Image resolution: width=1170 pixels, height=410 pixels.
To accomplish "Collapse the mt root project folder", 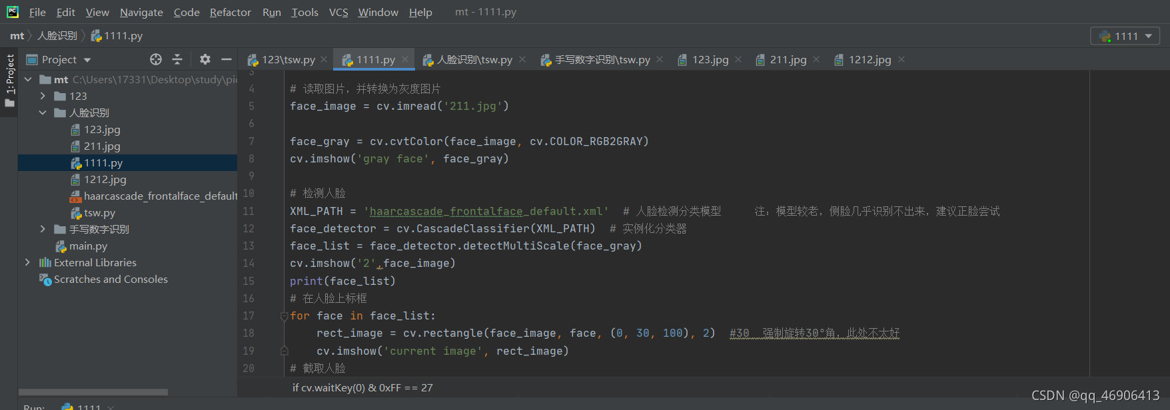I will 28,79.
